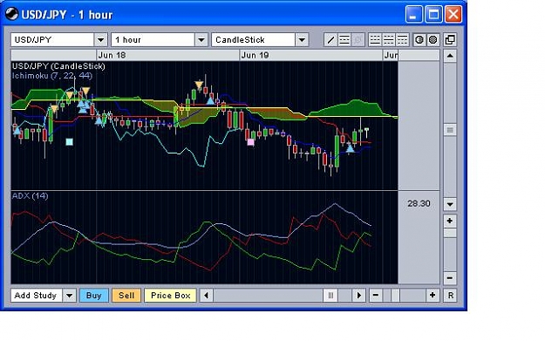Click the horizontal zoom slider handle

pos(396,296)
